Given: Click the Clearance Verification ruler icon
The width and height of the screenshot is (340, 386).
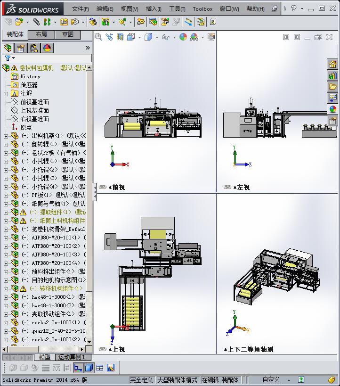Looking at the screenshot, I should (x=189, y=22).
